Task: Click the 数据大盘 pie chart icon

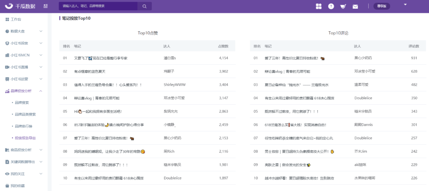Action: click(8, 31)
